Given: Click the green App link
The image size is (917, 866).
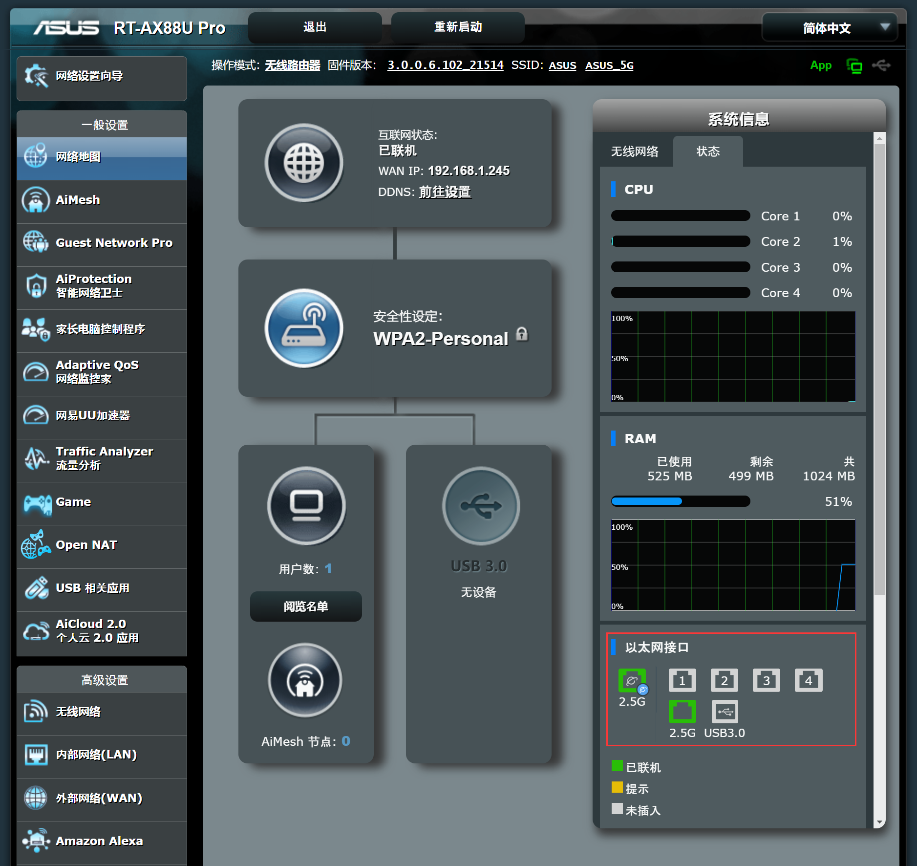Looking at the screenshot, I should 820,65.
